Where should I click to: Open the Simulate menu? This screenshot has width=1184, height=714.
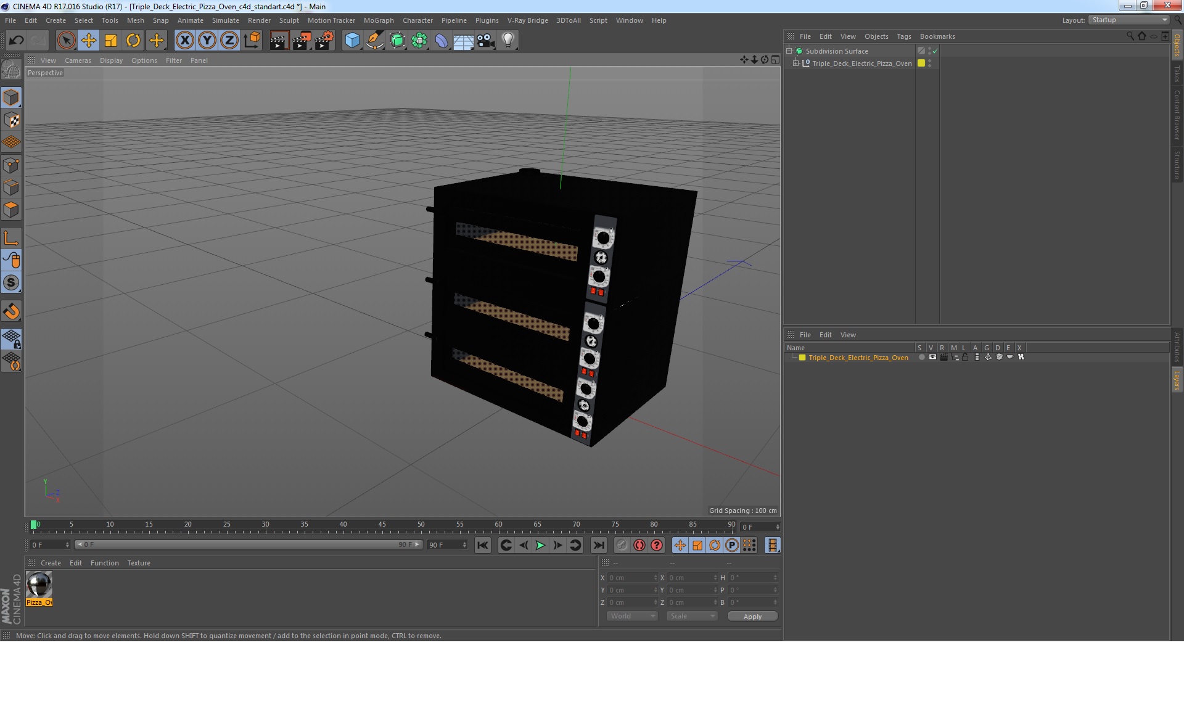click(x=225, y=20)
